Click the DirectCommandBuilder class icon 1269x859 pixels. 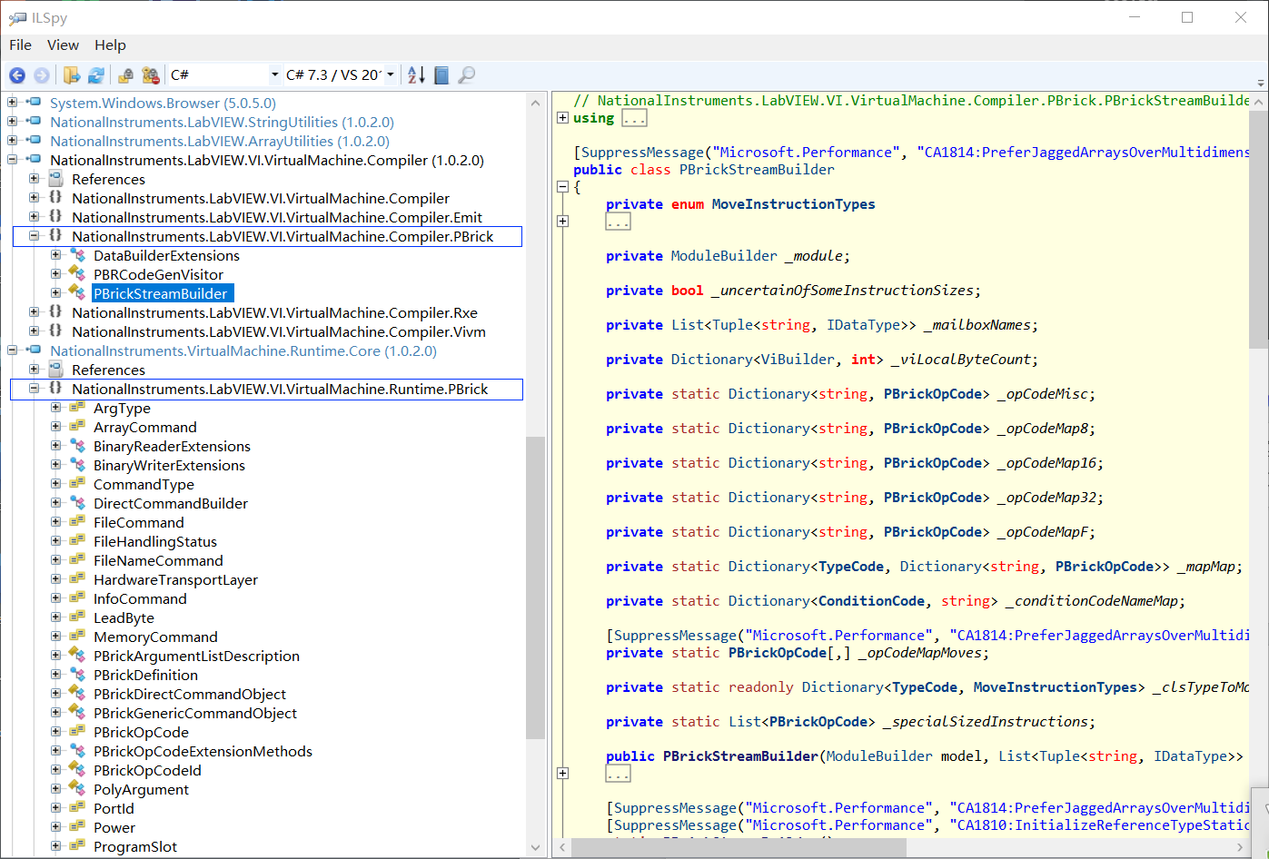point(77,503)
